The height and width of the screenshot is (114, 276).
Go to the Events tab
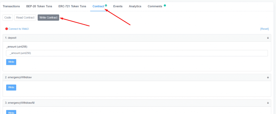118,6
